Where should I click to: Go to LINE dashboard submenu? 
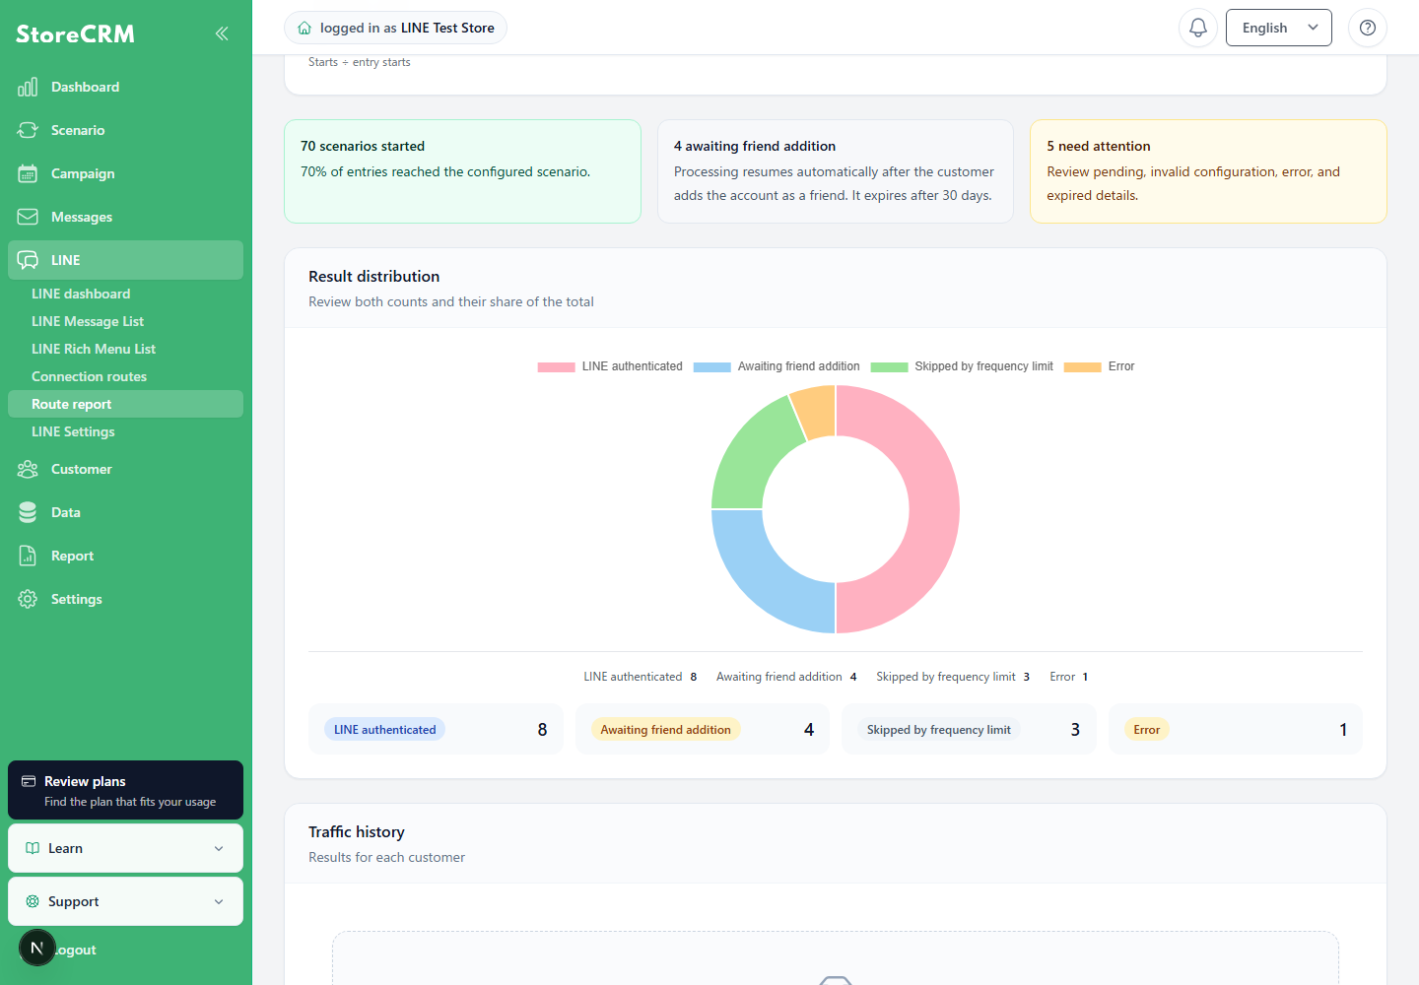[x=125, y=294]
